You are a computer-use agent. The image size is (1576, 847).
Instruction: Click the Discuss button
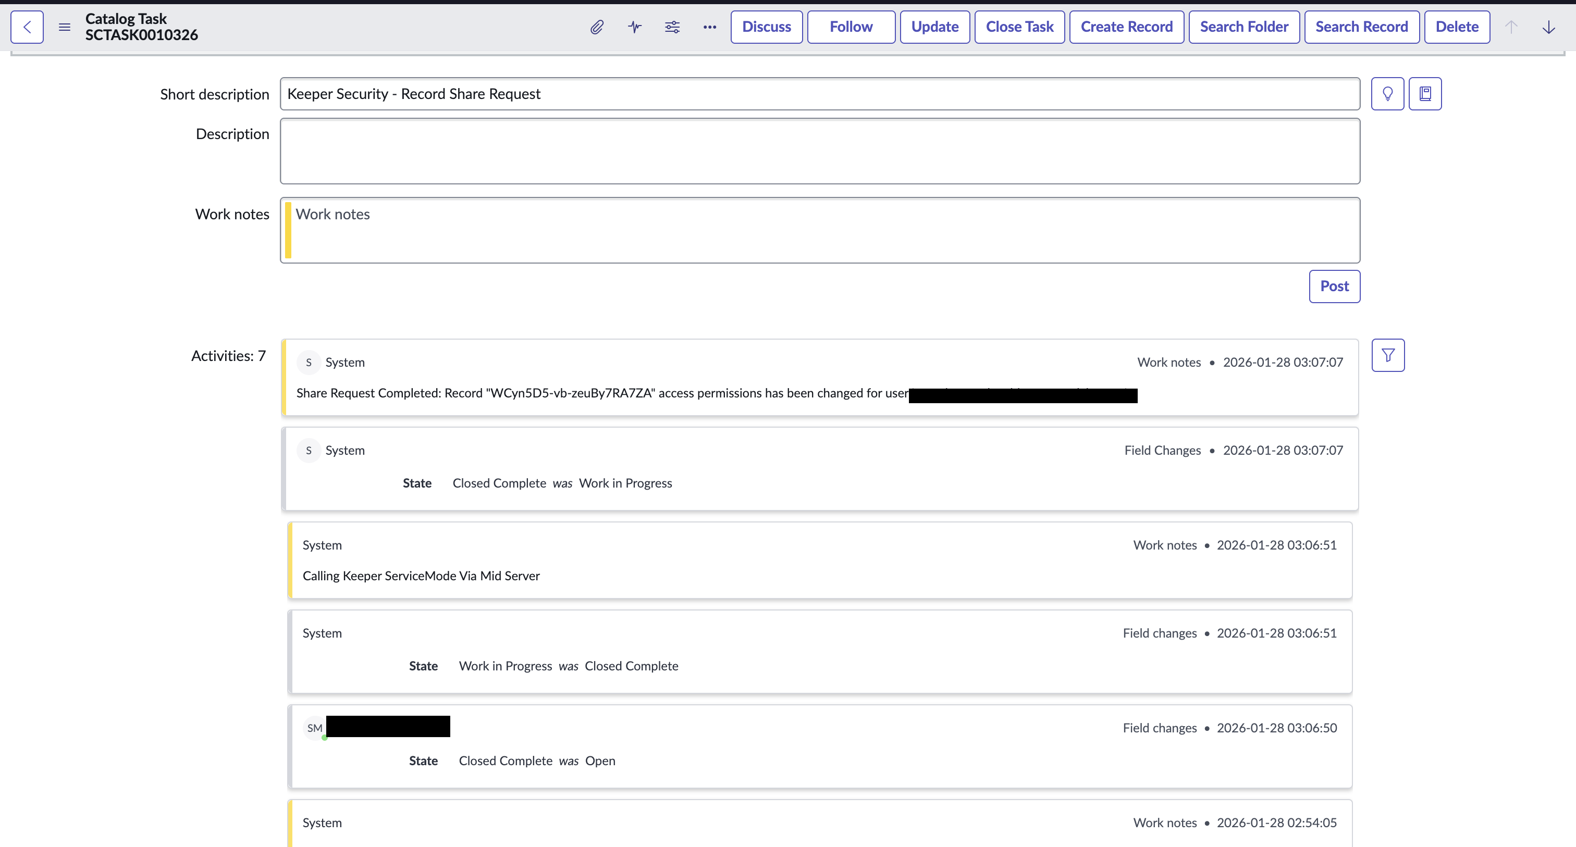766,27
